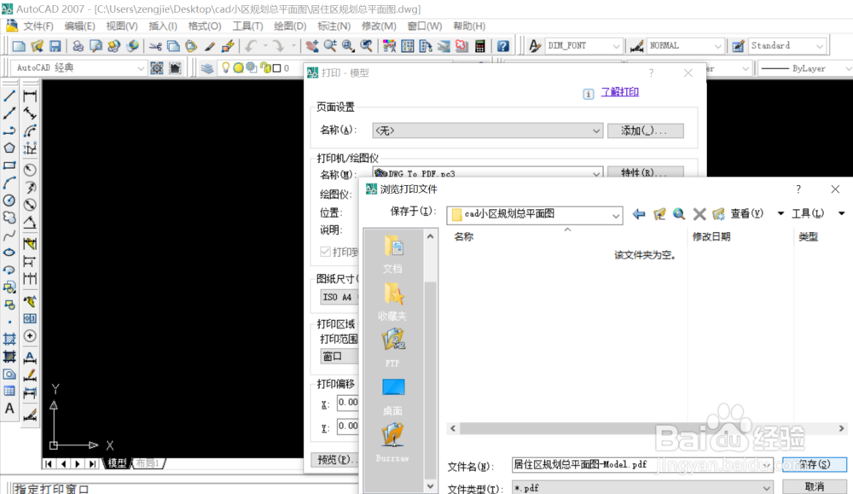This screenshot has height=494, width=853.
Task: Click the Zoom Realtime magnifier icon
Action: (330, 46)
